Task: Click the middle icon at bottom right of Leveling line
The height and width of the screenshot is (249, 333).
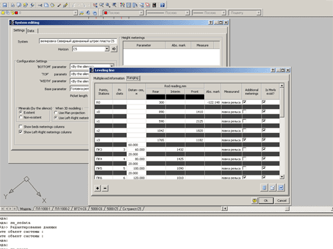Action: point(272,188)
